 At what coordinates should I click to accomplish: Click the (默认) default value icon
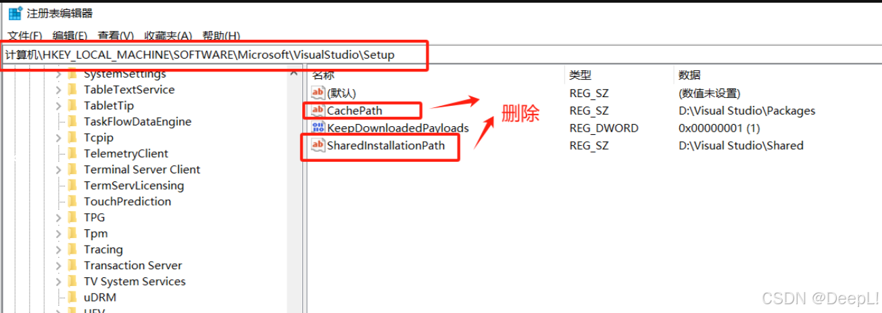tap(318, 93)
